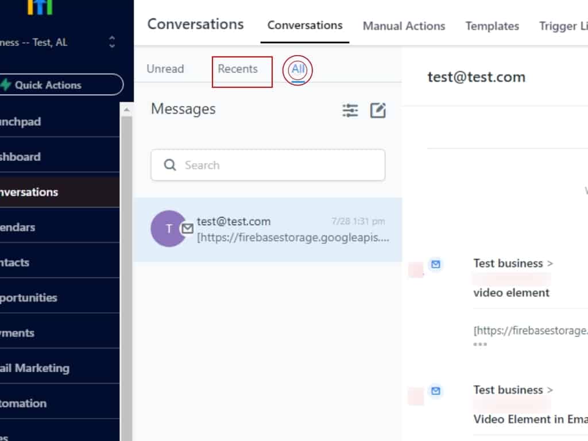Click the search magnifier icon
The image size is (588, 441).
pyautogui.click(x=170, y=165)
